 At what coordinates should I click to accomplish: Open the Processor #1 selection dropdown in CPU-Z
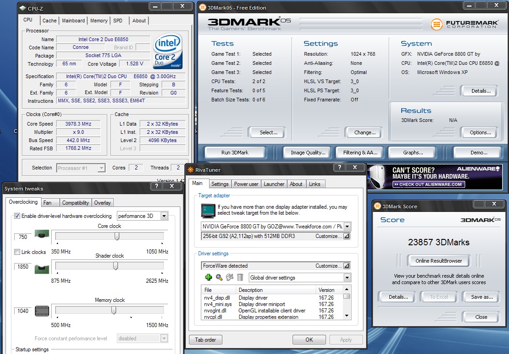102,168
